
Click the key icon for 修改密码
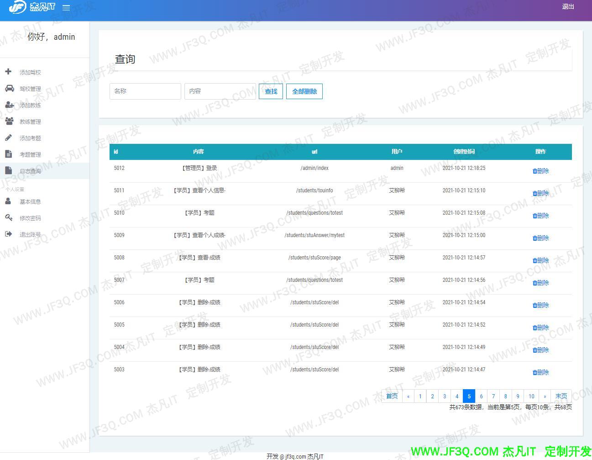(x=8, y=217)
